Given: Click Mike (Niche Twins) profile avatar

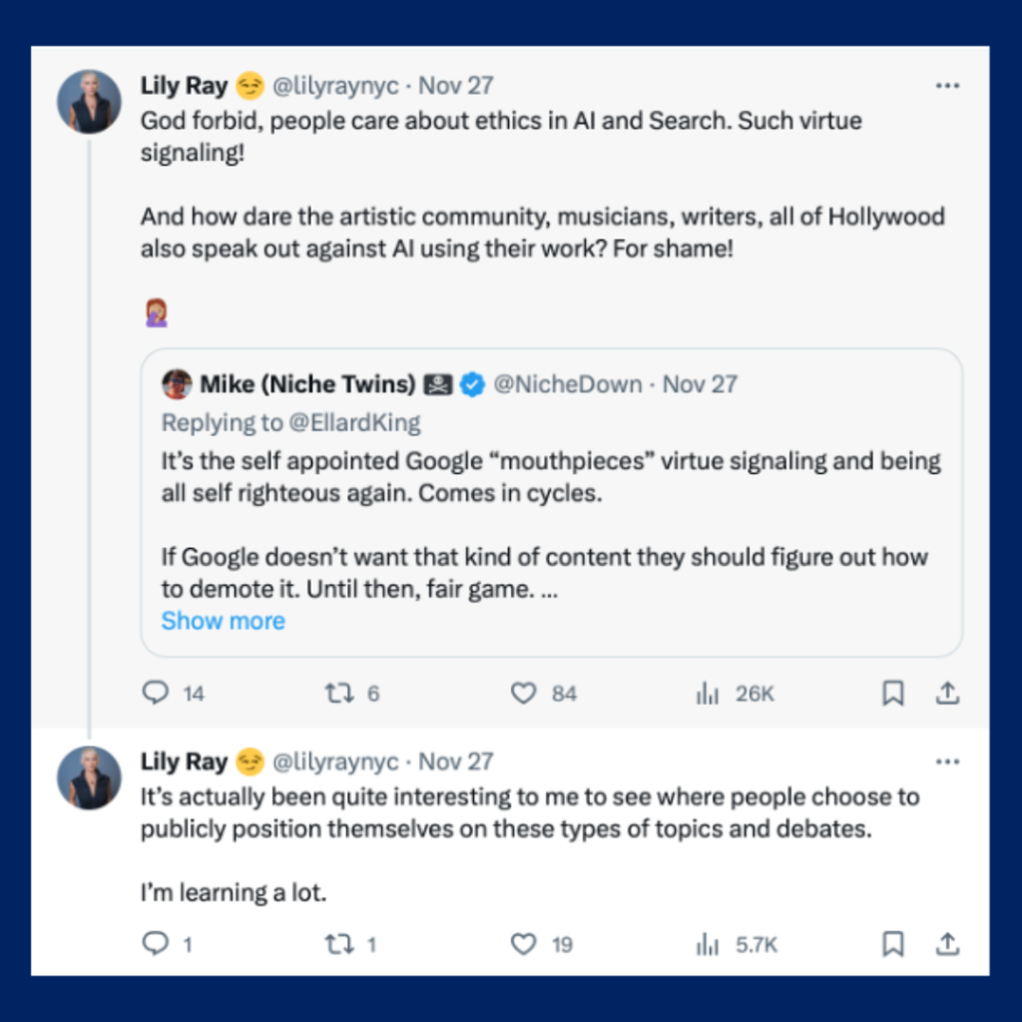Looking at the screenshot, I should 177,383.
